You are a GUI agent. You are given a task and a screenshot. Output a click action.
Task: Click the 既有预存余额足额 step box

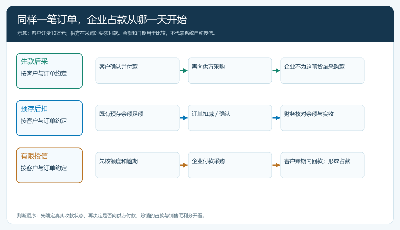click(x=137, y=118)
